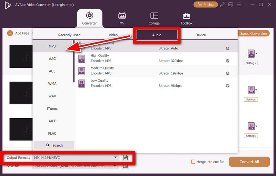Open the third audio file thumbnail
This screenshot has width=276, height=176.
coord(21,129)
